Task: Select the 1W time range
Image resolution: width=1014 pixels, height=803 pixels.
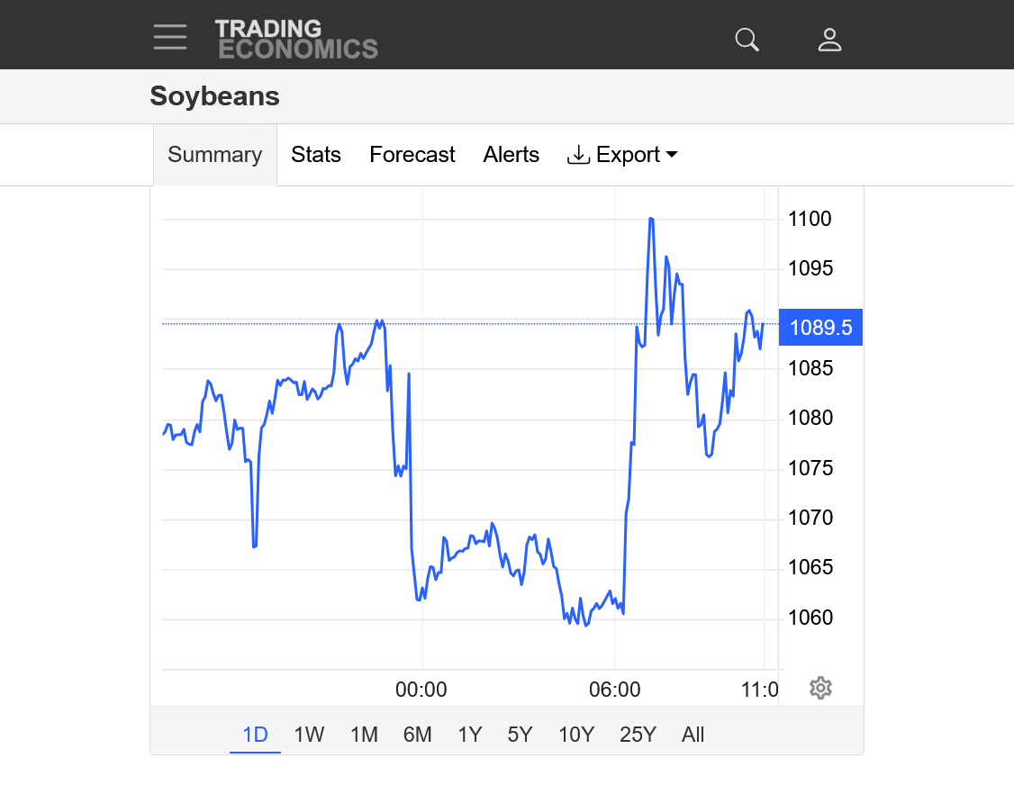Action: [309, 735]
